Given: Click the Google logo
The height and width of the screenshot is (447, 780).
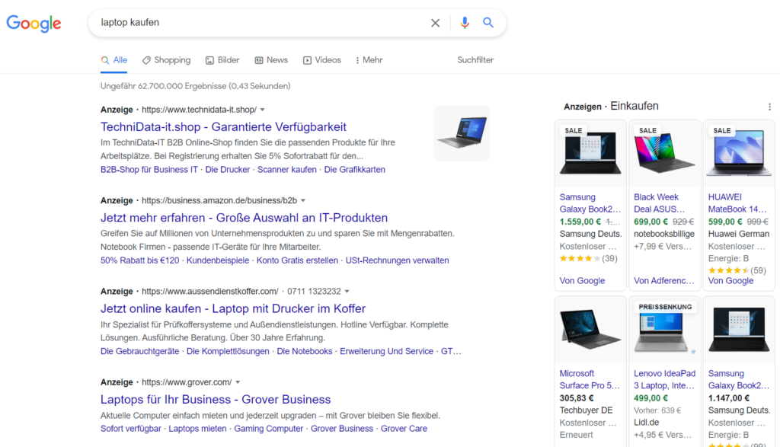Looking at the screenshot, I should [x=34, y=24].
